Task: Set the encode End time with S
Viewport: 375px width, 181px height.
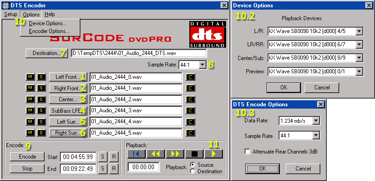Action: tap(102, 169)
